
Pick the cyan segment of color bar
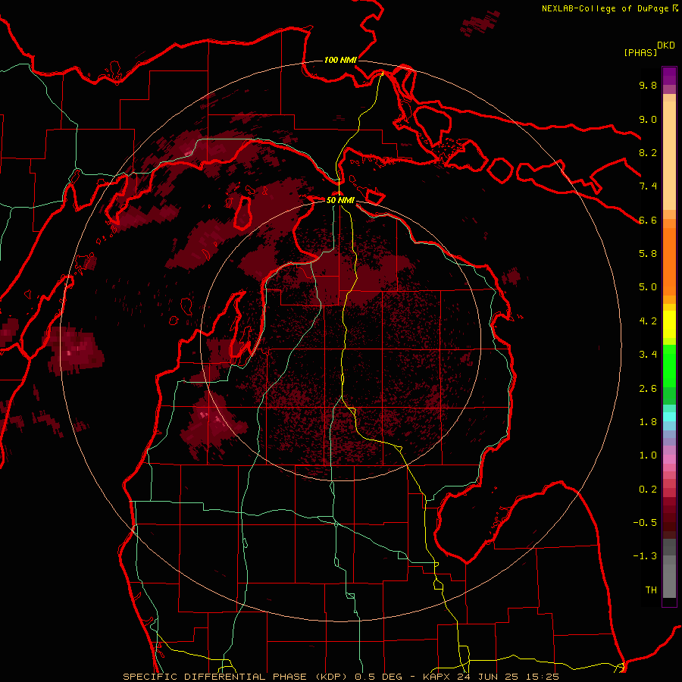pos(669,416)
